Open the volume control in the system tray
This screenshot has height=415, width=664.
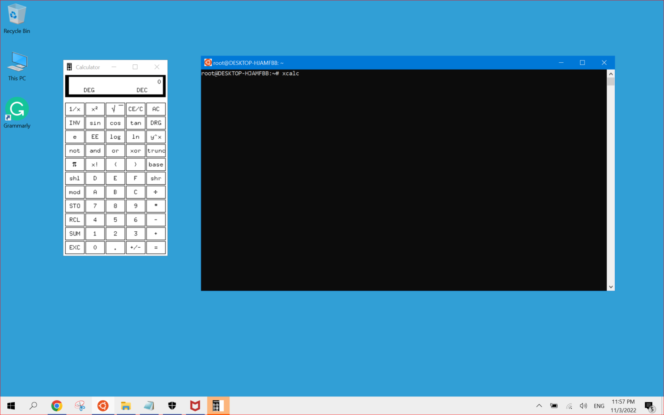(583, 405)
